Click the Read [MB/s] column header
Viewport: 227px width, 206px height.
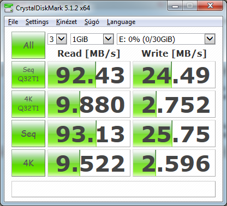[x=89, y=53]
